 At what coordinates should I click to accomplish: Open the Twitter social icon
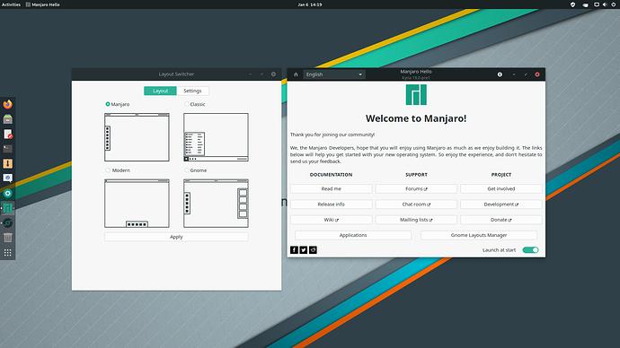tap(304, 249)
